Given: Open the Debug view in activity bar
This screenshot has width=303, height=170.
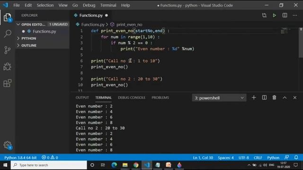Looking at the screenshot, I should 8,67.
